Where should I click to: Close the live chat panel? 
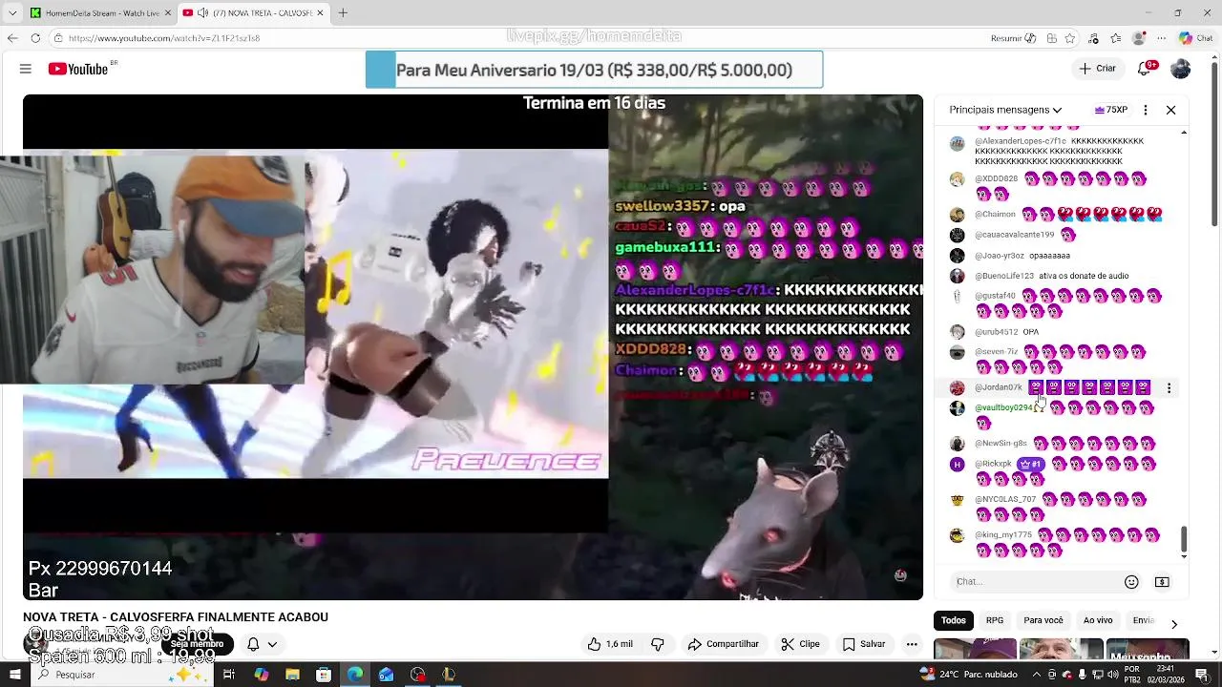[x=1171, y=110]
